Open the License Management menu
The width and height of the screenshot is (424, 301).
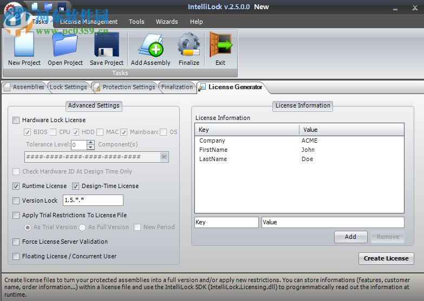[x=89, y=22]
